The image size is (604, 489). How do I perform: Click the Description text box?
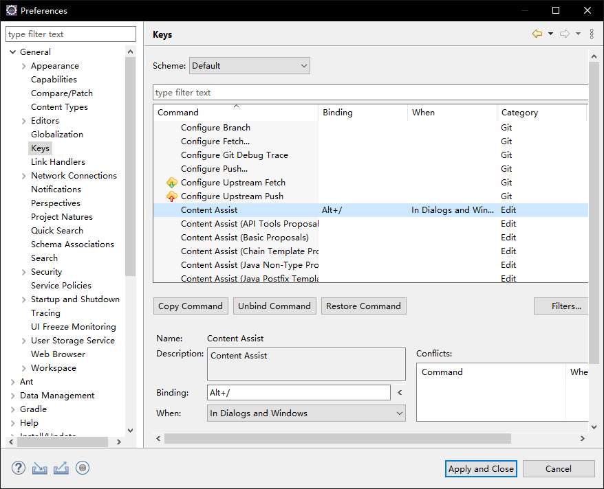(x=306, y=364)
